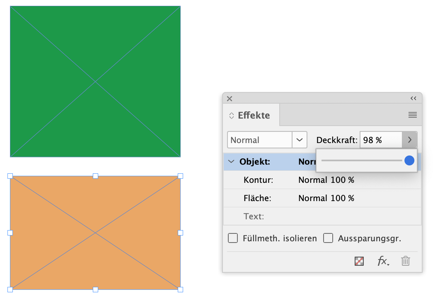This screenshot has width=440, height=301.
Task: Collapse the Objekt row chevron
Action: [x=231, y=162]
